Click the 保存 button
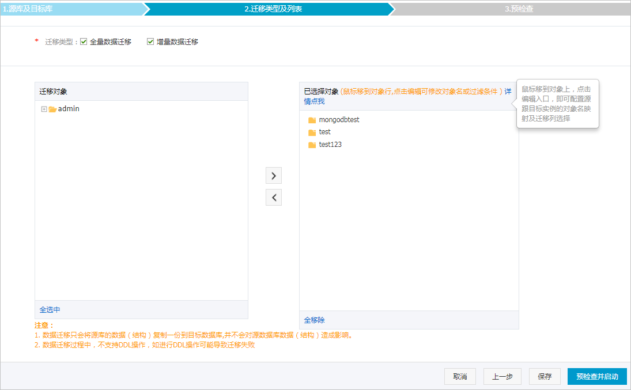 pyautogui.click(x=545, y=376)
